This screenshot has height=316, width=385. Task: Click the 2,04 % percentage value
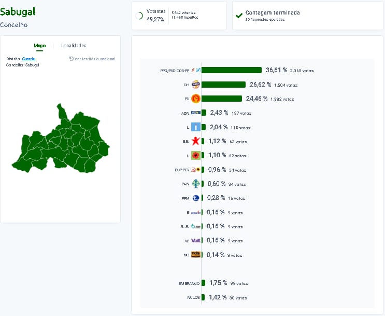click(219, 127)
